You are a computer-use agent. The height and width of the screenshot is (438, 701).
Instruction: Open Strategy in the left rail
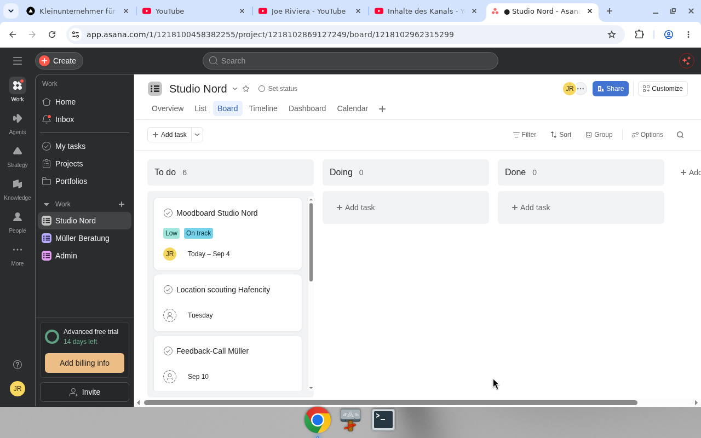pyautogui.click(x=18, y=156)
